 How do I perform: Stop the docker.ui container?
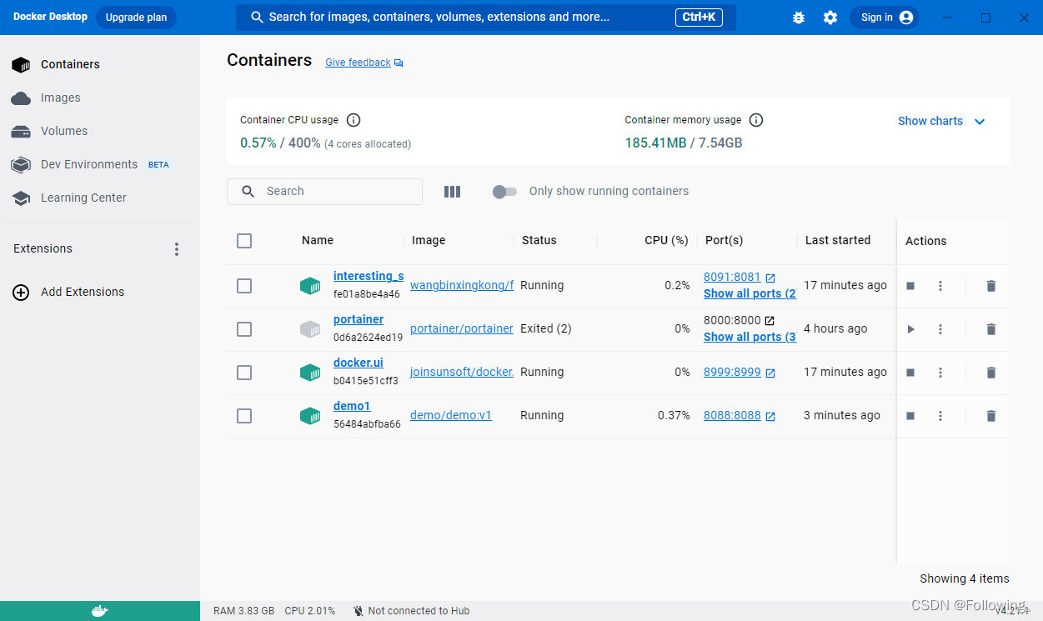[910, 373]
